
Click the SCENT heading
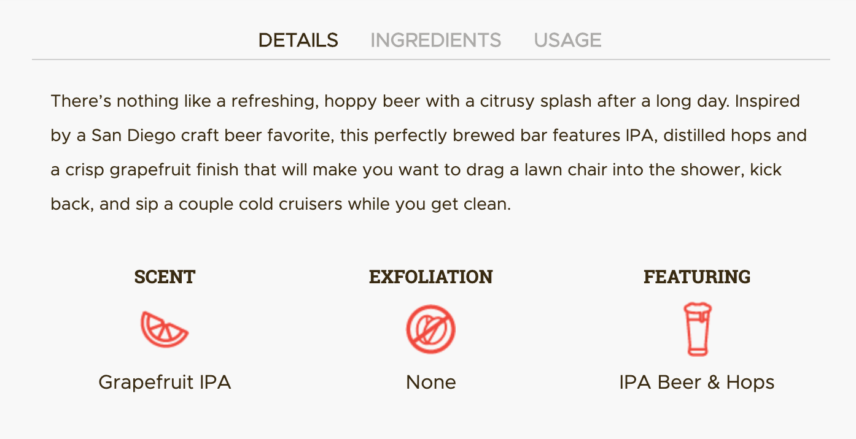coord(165,277)
